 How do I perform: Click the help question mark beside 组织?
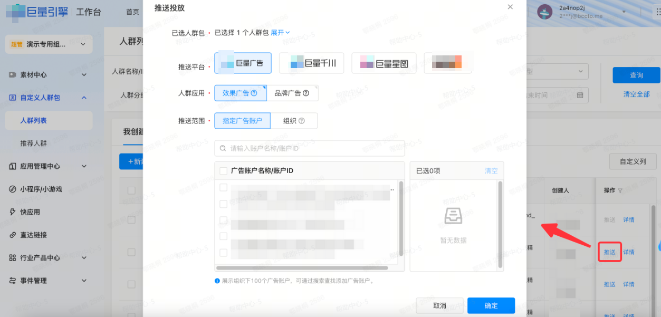pyautogui.click(x=302, y=121)
